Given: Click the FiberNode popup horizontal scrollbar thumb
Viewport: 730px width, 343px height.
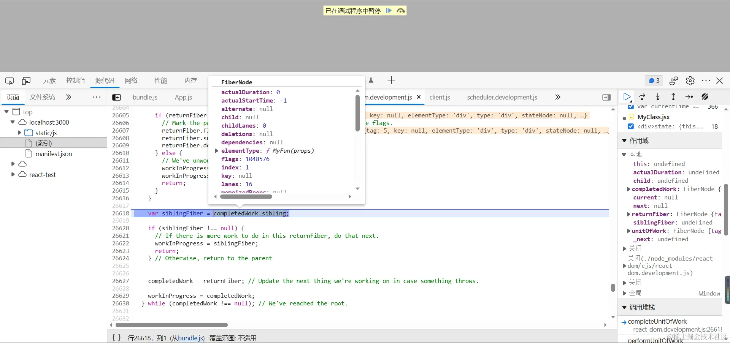Looking at the screenshot, I should 246,196.
